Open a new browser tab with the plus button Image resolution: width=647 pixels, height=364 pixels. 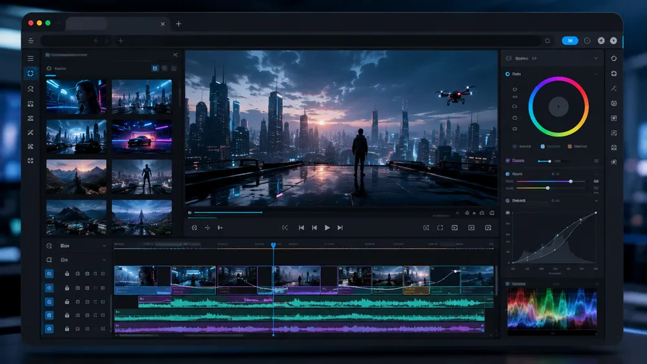(179, 24)
